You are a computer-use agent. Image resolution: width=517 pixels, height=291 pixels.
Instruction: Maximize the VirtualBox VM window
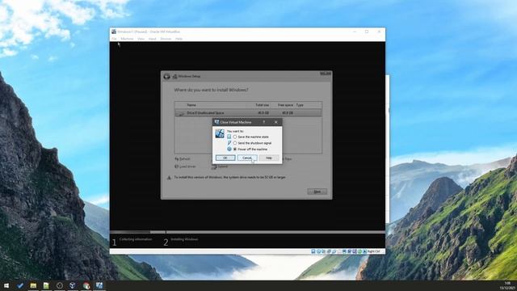tap(367, 32)
